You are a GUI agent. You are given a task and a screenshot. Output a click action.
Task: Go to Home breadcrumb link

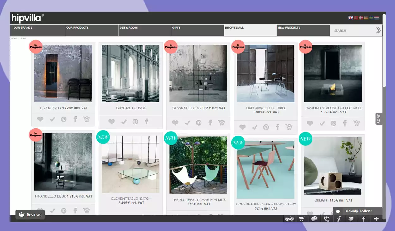[14, 38]
